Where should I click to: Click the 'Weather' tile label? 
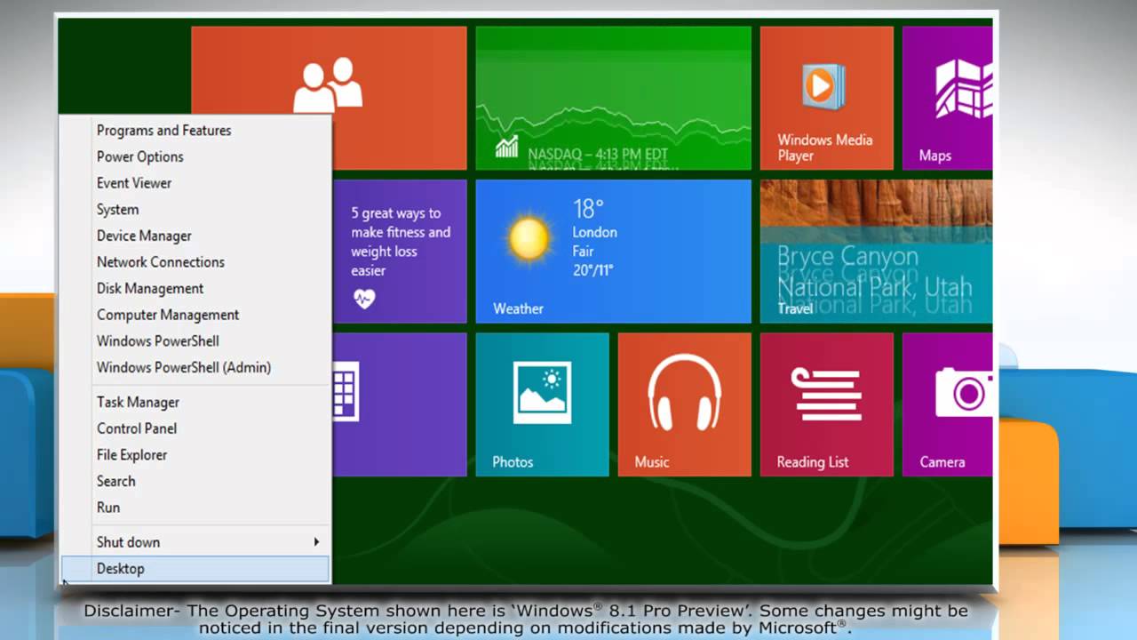[x=518, y=309]
